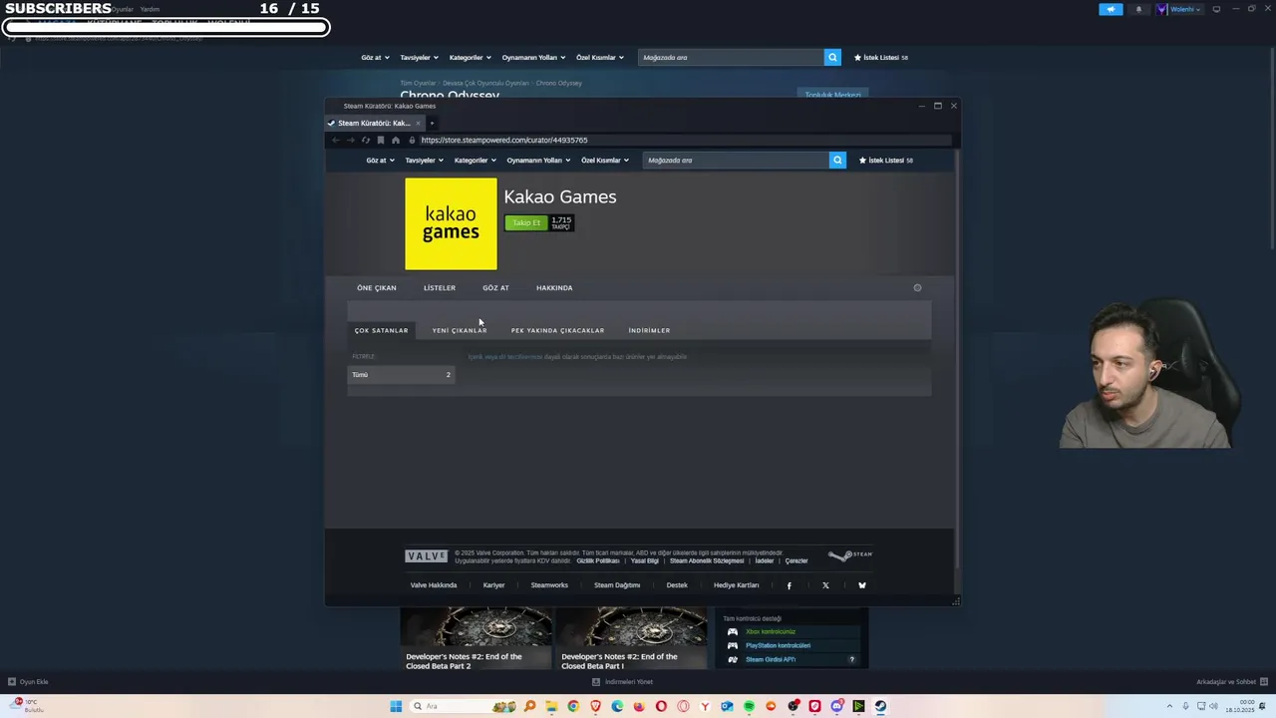Click the Mağazada ara field in curator popup
The height and width of the screenshot is (718, 1276).
(736, 160)
